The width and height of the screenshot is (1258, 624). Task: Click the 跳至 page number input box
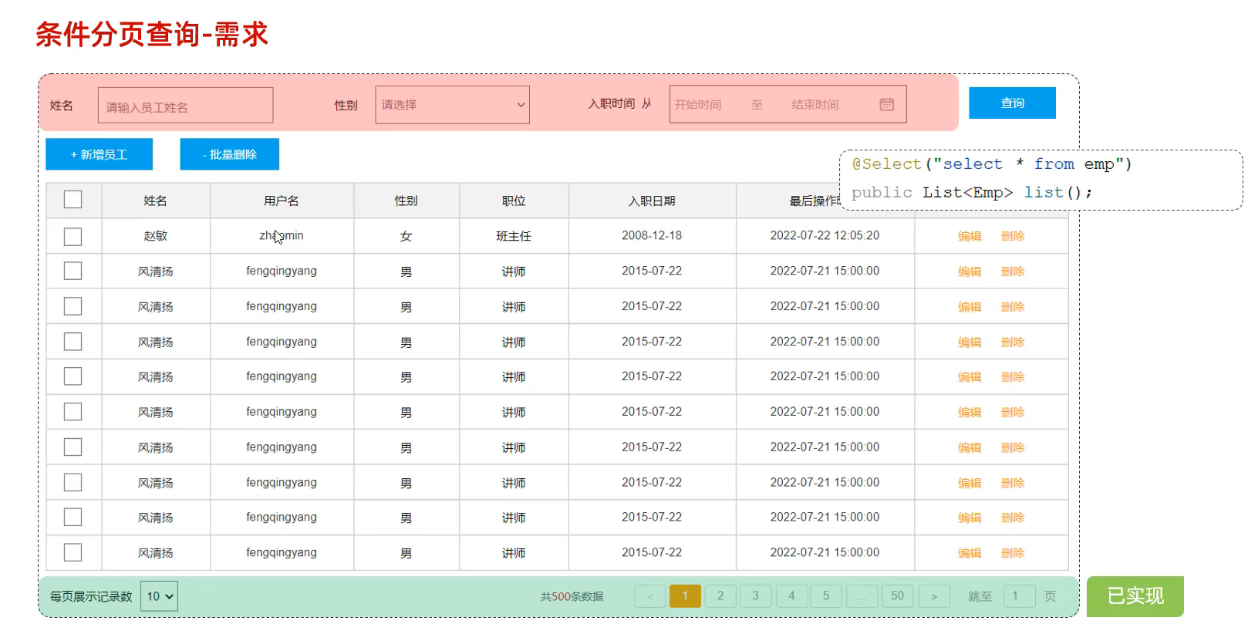tap(1018, 596)
